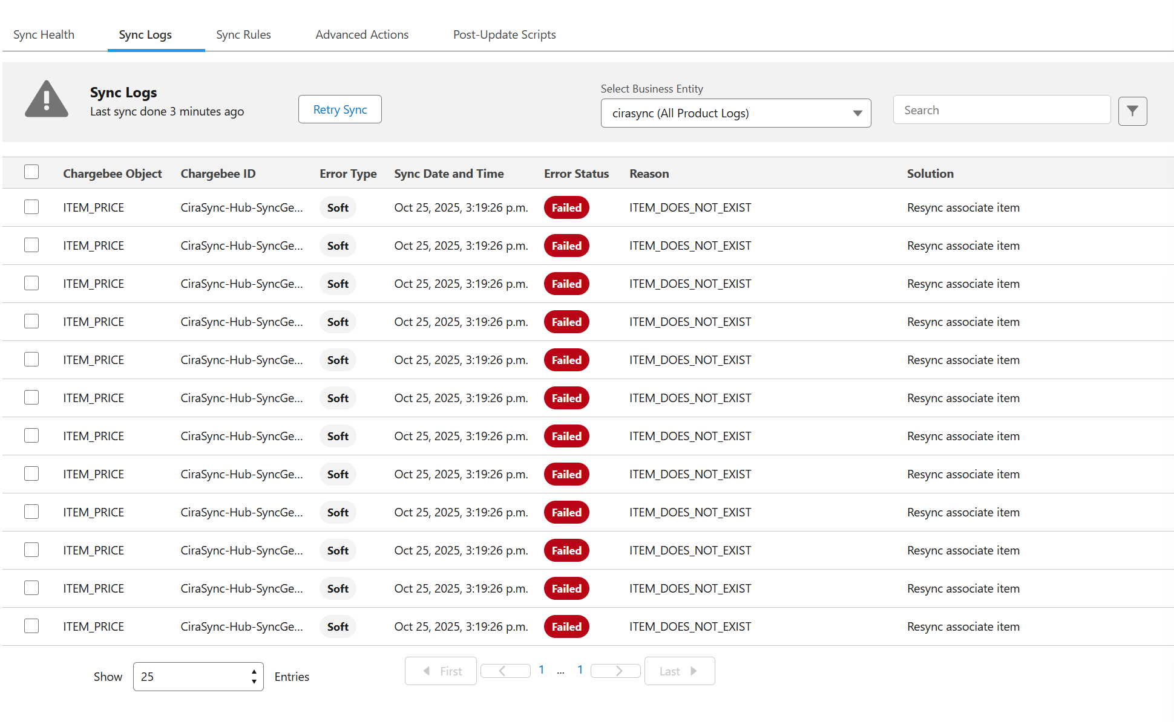Click the previous page chevron button

[x=505, y=671]
